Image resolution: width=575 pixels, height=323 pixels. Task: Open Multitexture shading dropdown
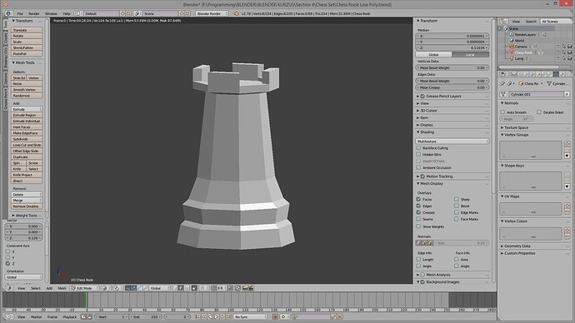[x=452, y=141]
